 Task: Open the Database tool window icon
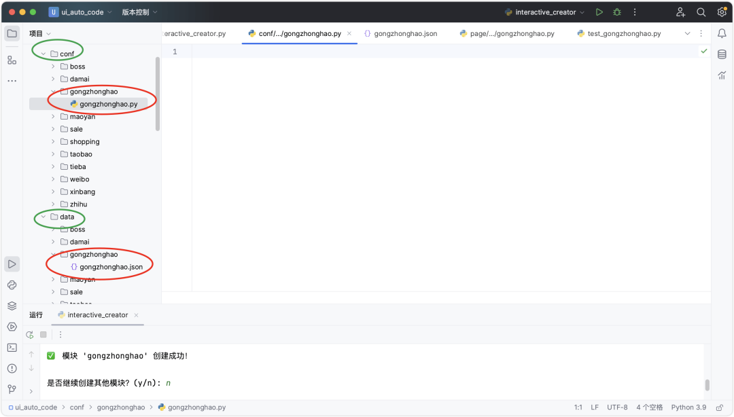pyautogui.click(x=722, y=54)
